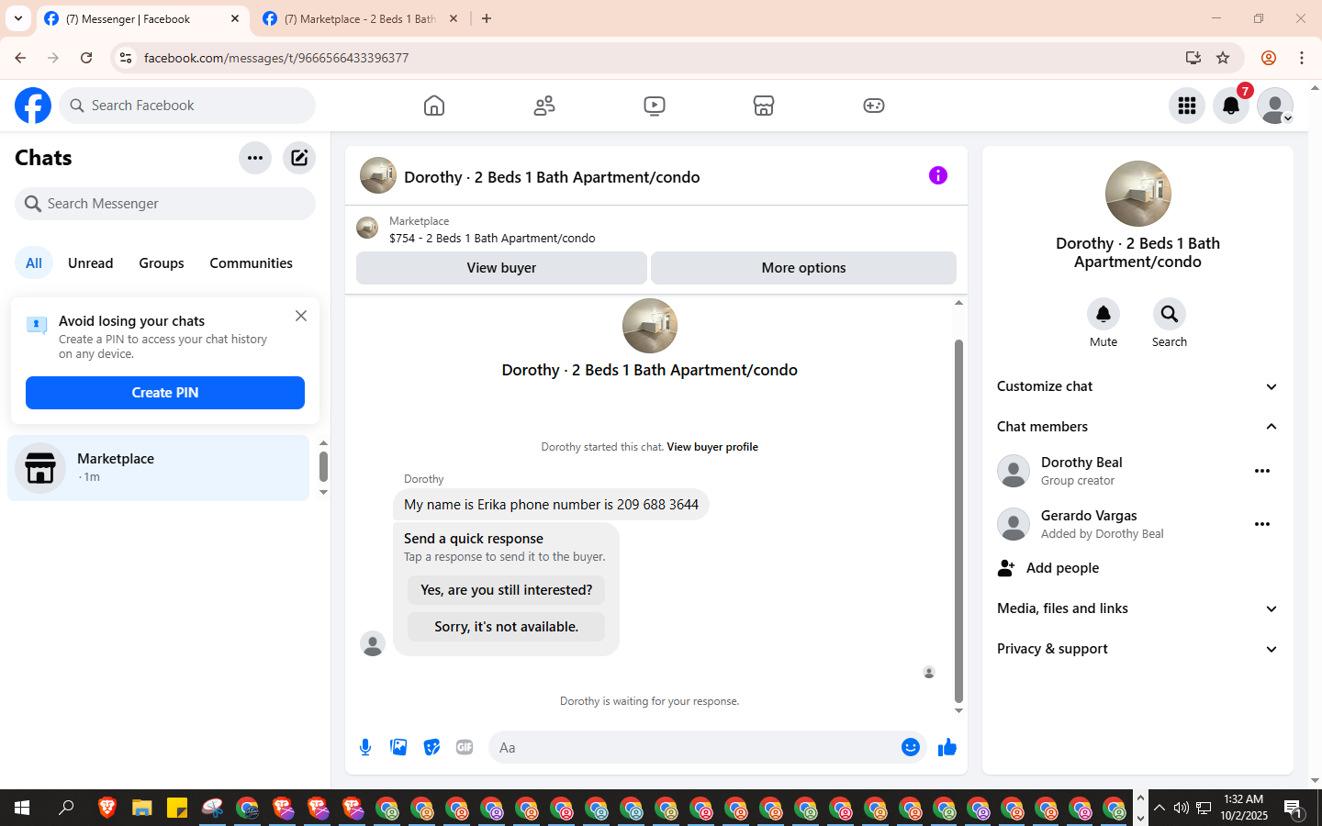Click the View buyer button
Image resolution: width=1322 pixels, height=826 pixels.
tap(501, 268)
